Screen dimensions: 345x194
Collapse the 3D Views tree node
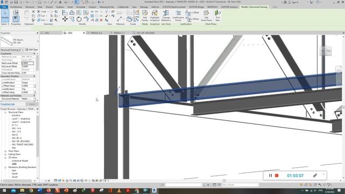(5, 158)
